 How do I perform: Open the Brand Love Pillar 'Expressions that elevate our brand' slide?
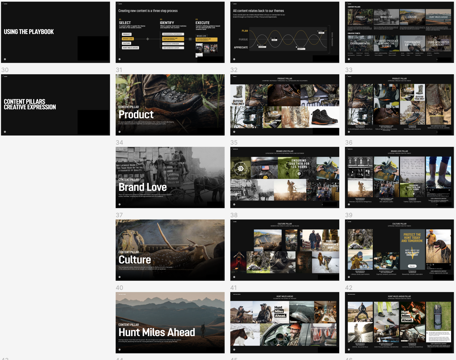pos(285,178)
